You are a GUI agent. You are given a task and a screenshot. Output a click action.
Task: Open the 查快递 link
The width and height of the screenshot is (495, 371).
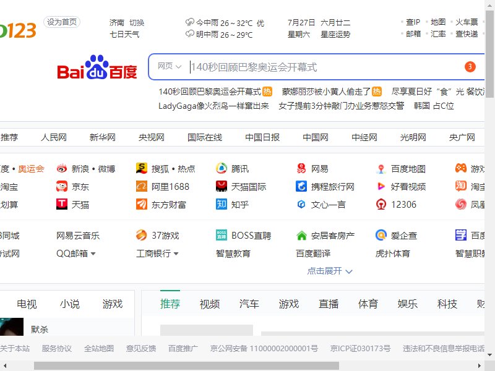point(467,34)
